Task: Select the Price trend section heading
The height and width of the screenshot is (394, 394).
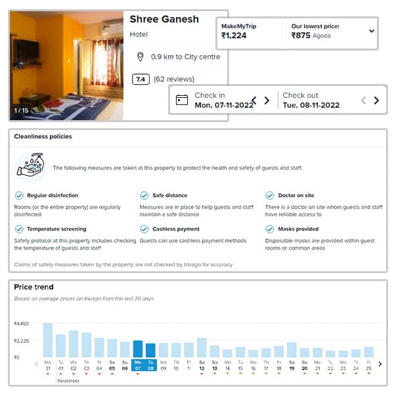Action: (33, 287)
